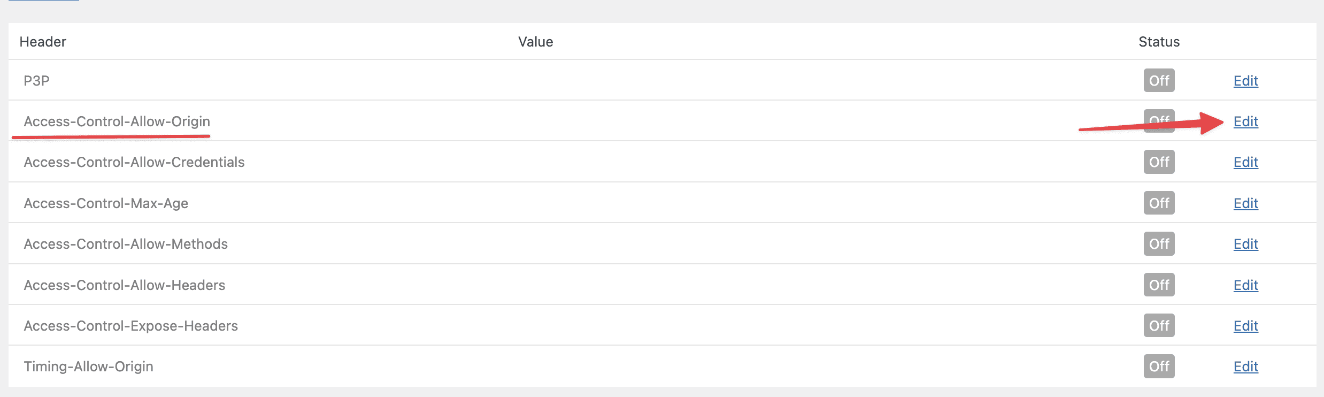Select the Timing-Allow-Origin header name
1324x397 pixels.
click(88, 367)
